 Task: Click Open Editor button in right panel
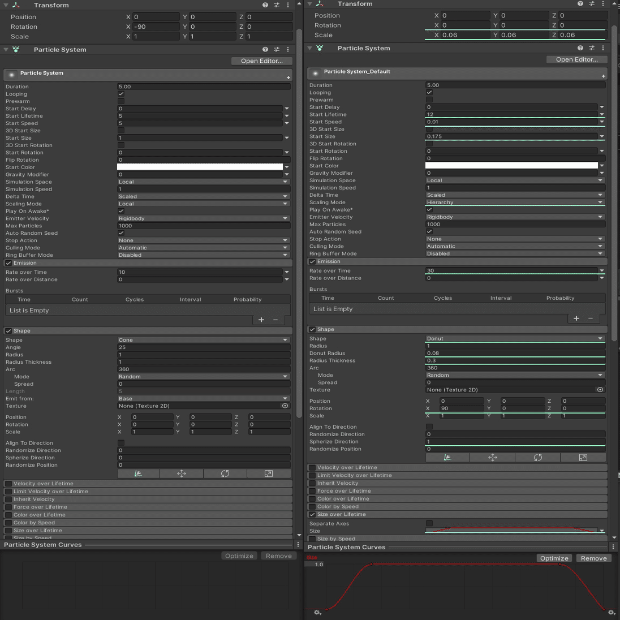[577, 59]
